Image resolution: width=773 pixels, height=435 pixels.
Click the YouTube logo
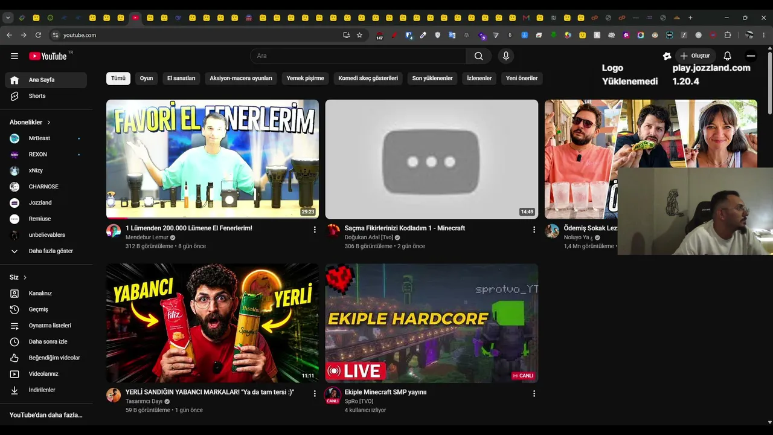48,56
